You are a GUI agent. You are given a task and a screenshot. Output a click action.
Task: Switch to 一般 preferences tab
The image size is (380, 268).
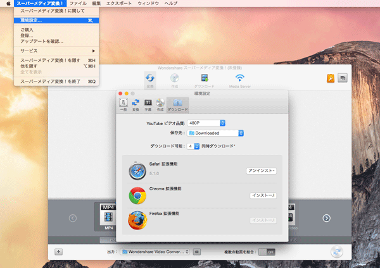point(123,105)
